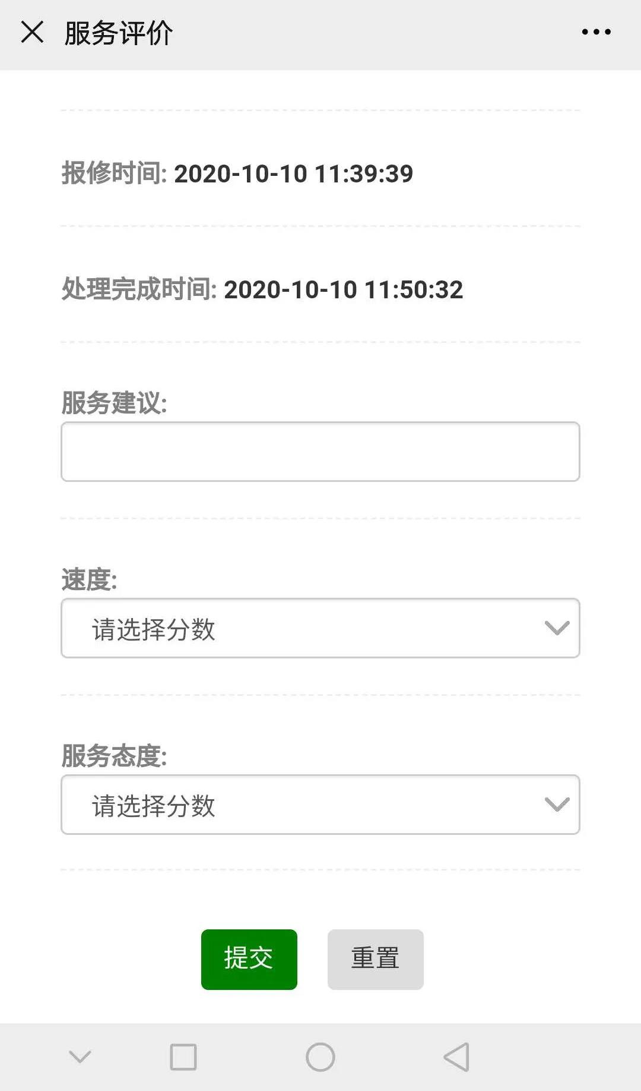Click the 服务建议 label
Viewport: 641px width, 1091px height.
click(114, 403)
